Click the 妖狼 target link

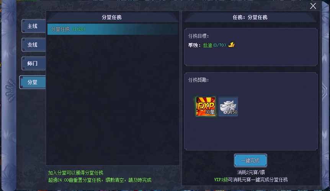click(x=208, y=45)
